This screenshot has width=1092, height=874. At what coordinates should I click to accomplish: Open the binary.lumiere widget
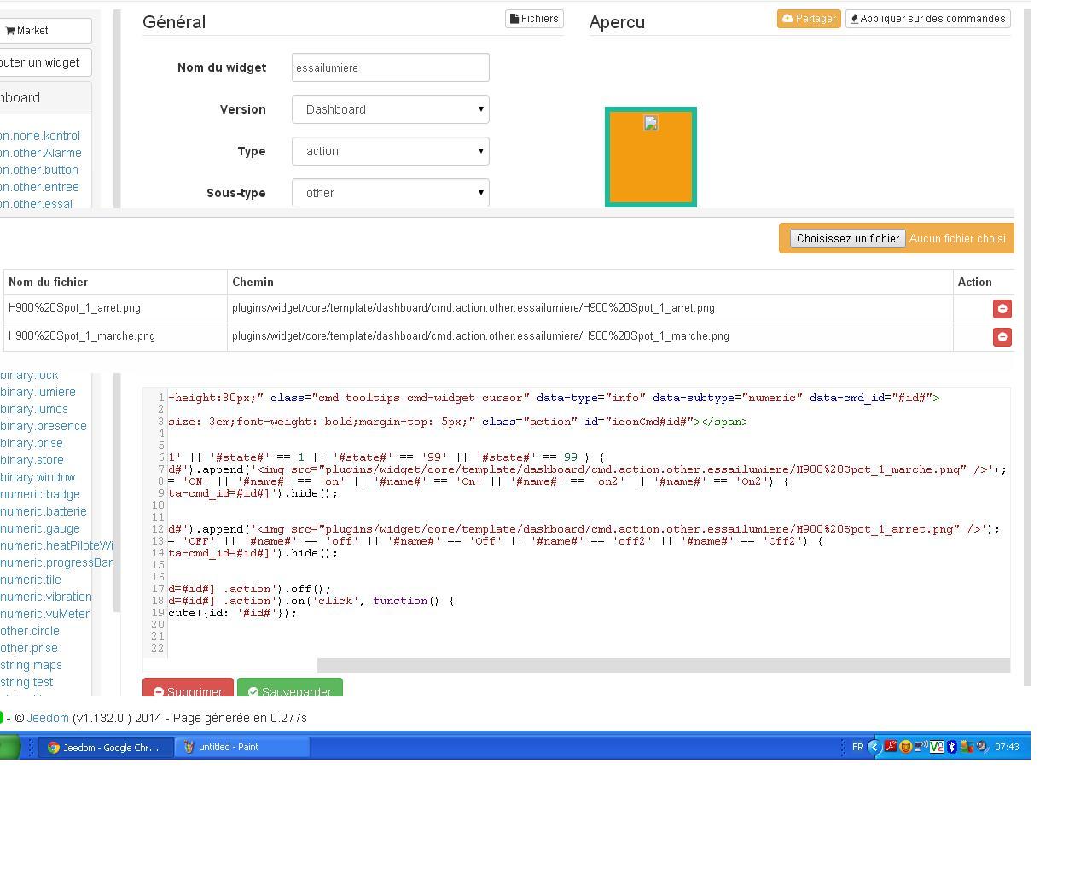click(38, 392)
